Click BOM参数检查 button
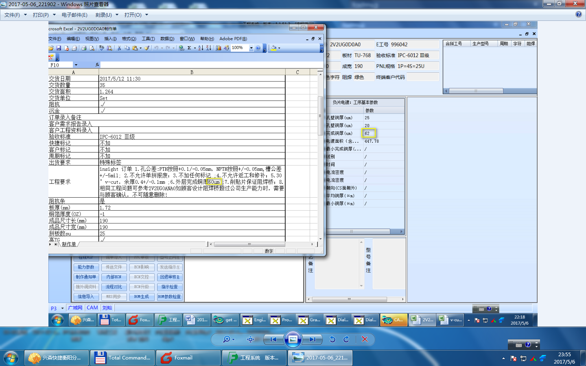 pos(170,296)
